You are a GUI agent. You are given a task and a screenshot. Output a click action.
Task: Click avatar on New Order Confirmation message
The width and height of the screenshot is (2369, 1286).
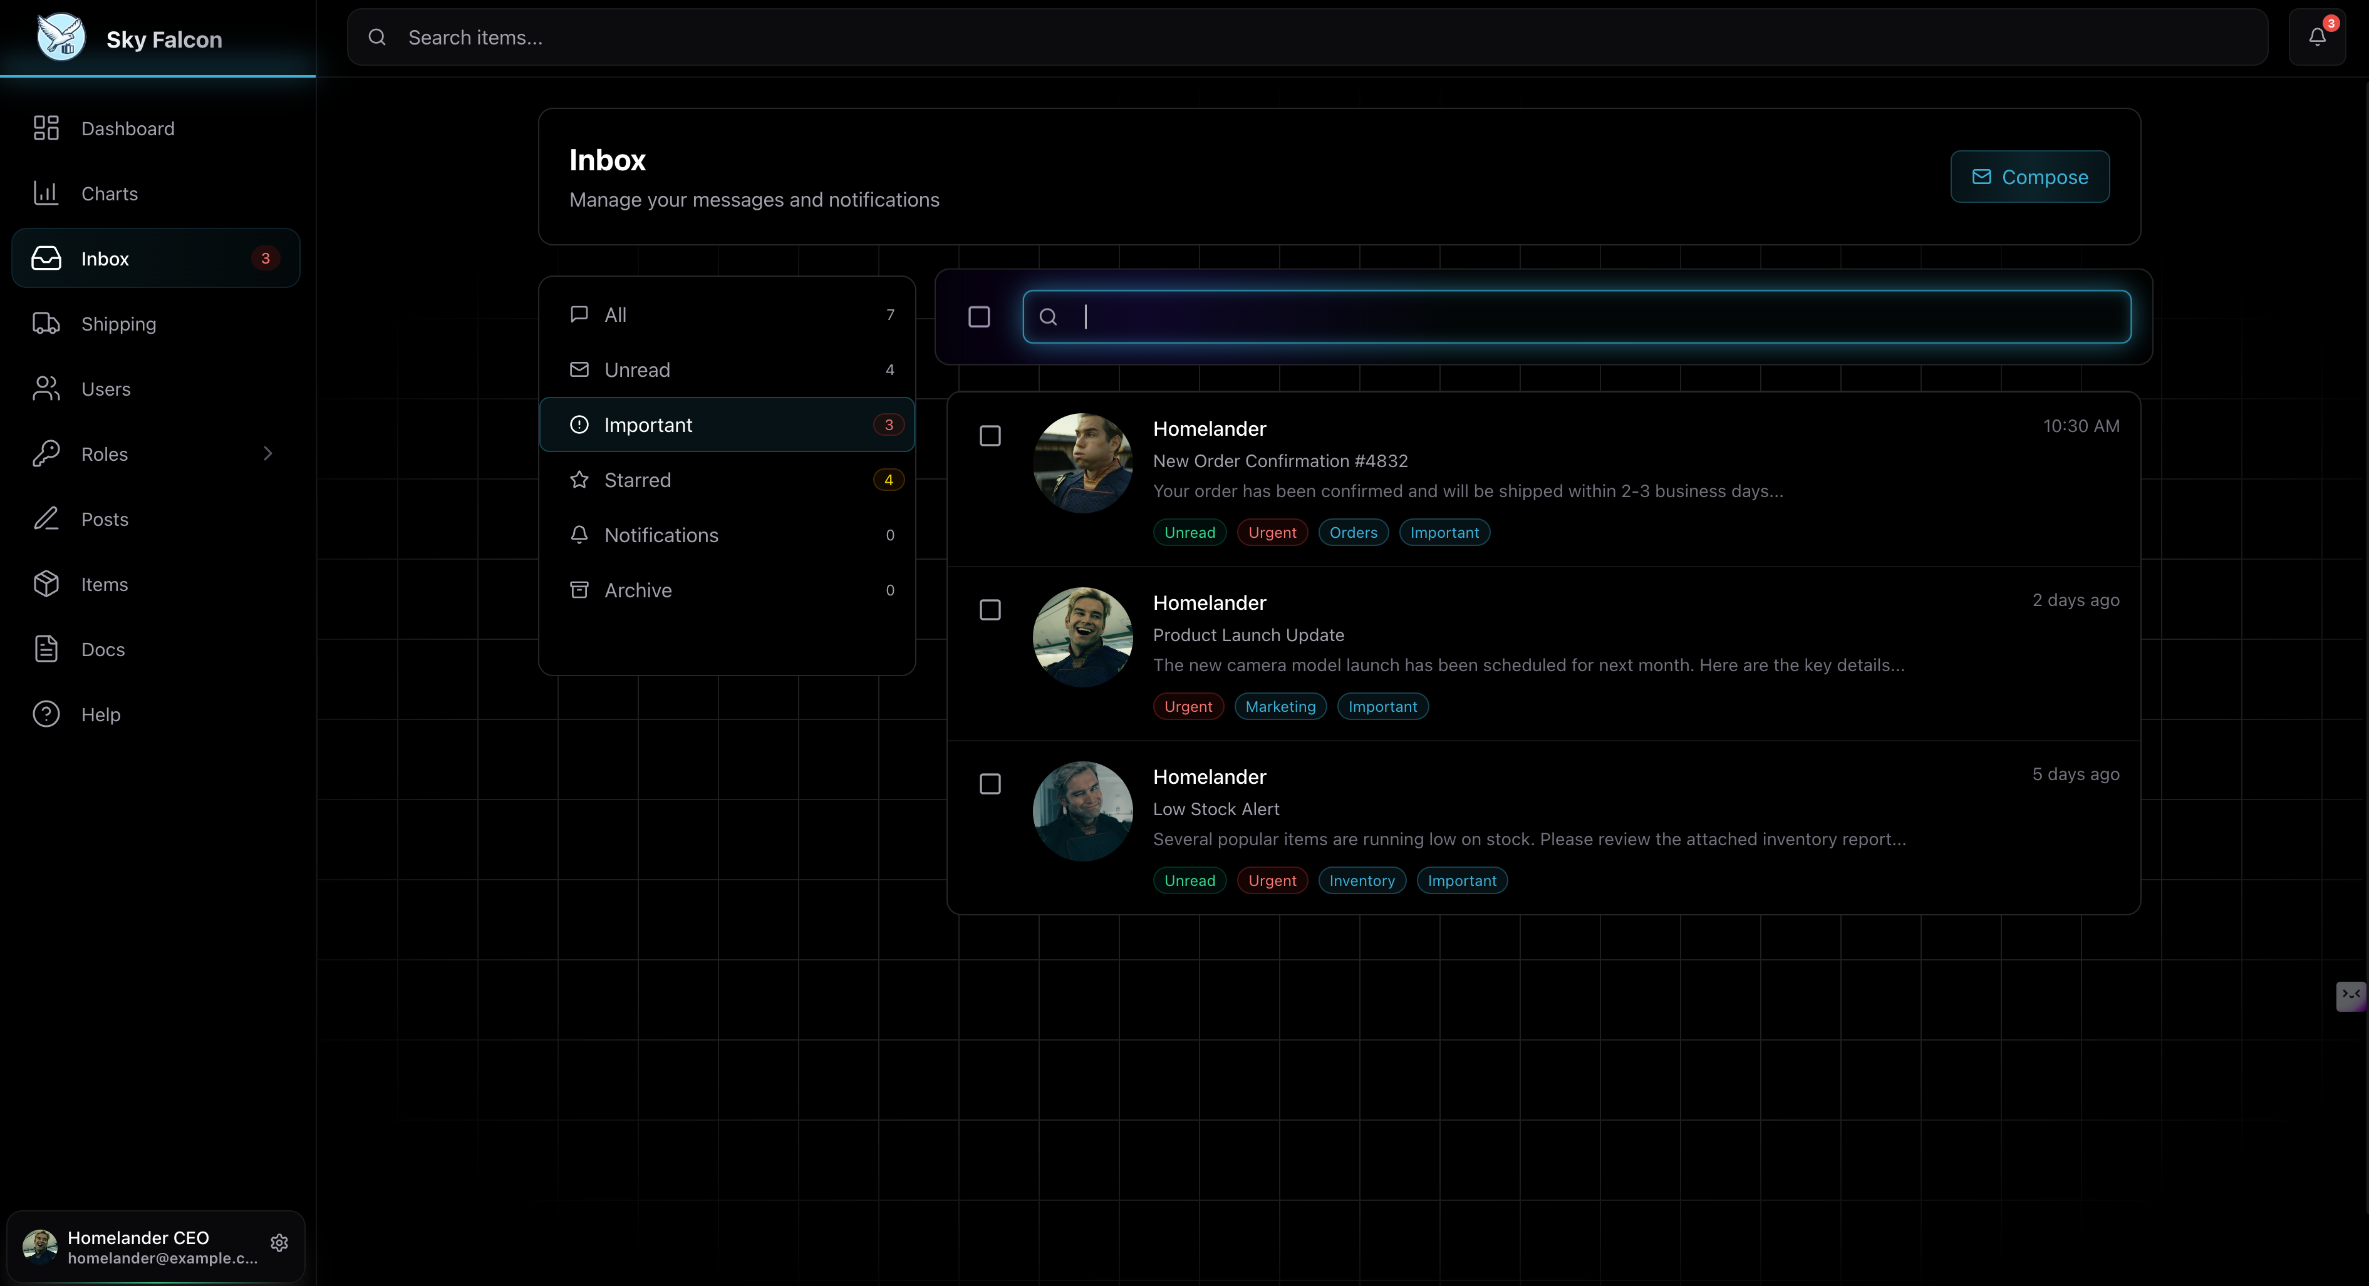click(x=1082, y=463)
